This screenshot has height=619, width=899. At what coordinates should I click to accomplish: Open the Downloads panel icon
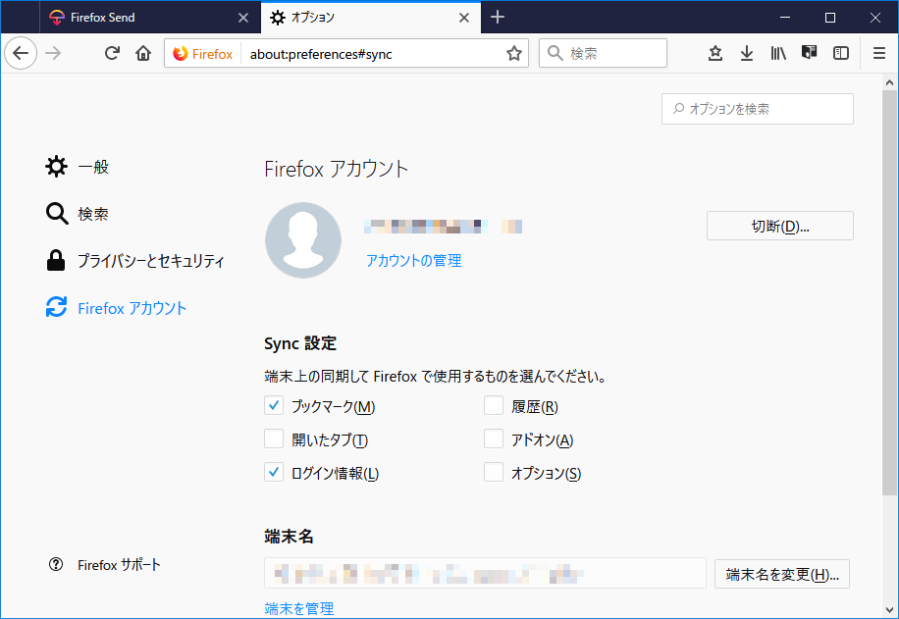(747, 53)
